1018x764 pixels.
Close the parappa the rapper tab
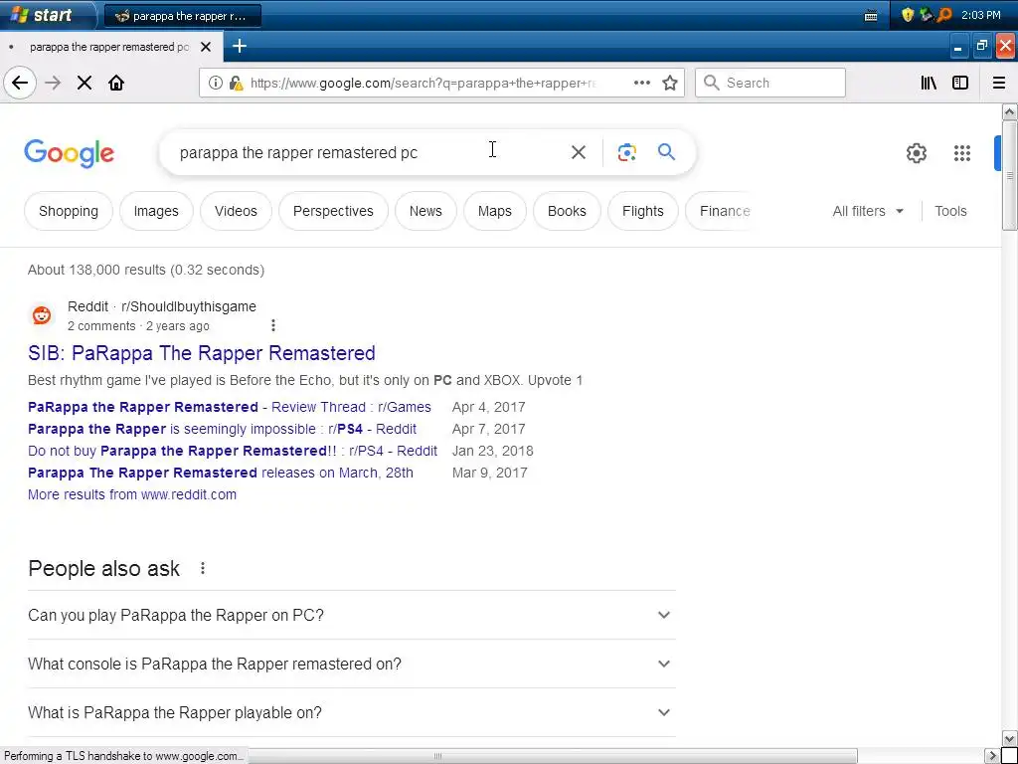[x=206, y=47]
